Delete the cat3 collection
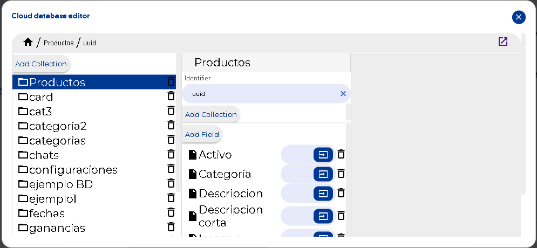Viewport: 537px width, 248px height. coord(171,111)
